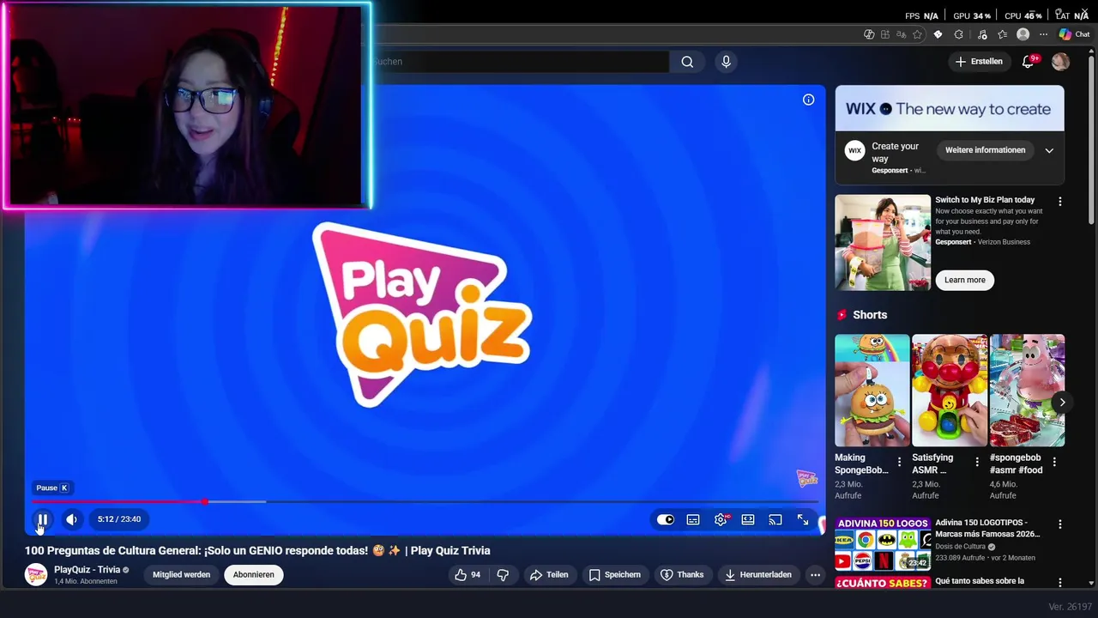The width and height of the screenshot is (1098, 618).
Task: Expand the Wix ad chevron
Action: tap(1049, 150)
